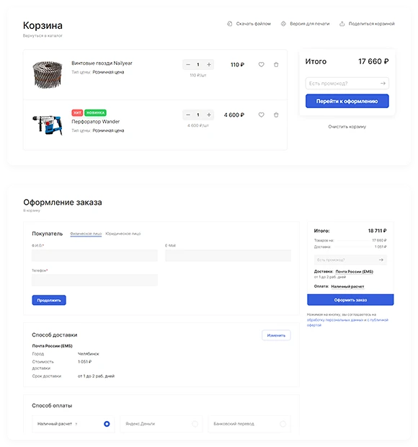The image size is (418, 447).
Task: Open the Почта России delivery selector in summary
Action: (x=354, y=272)
